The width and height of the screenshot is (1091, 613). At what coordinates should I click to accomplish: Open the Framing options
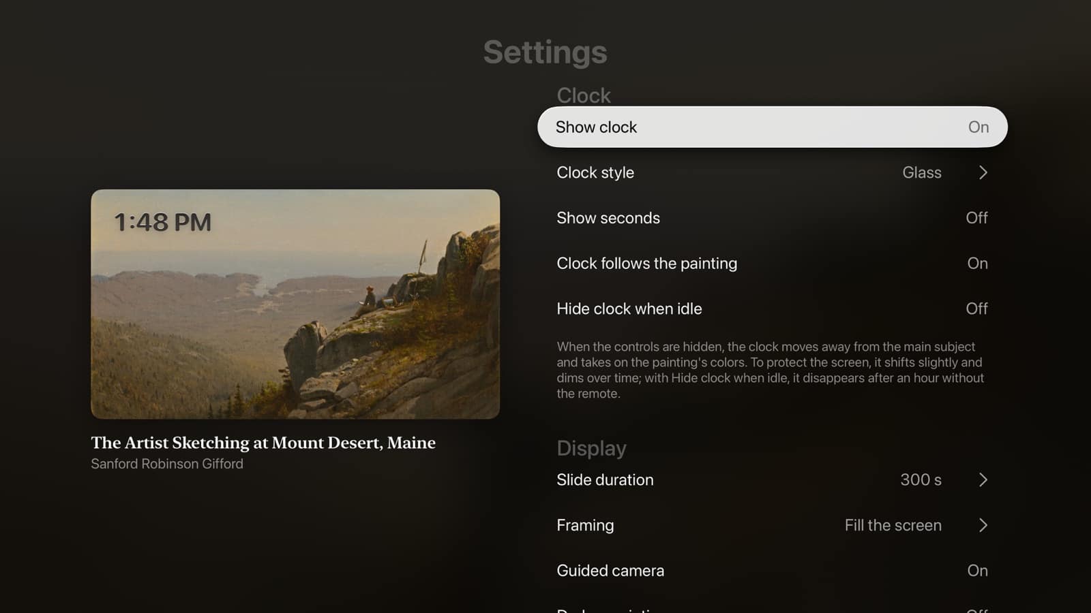(x=773, y=525)
